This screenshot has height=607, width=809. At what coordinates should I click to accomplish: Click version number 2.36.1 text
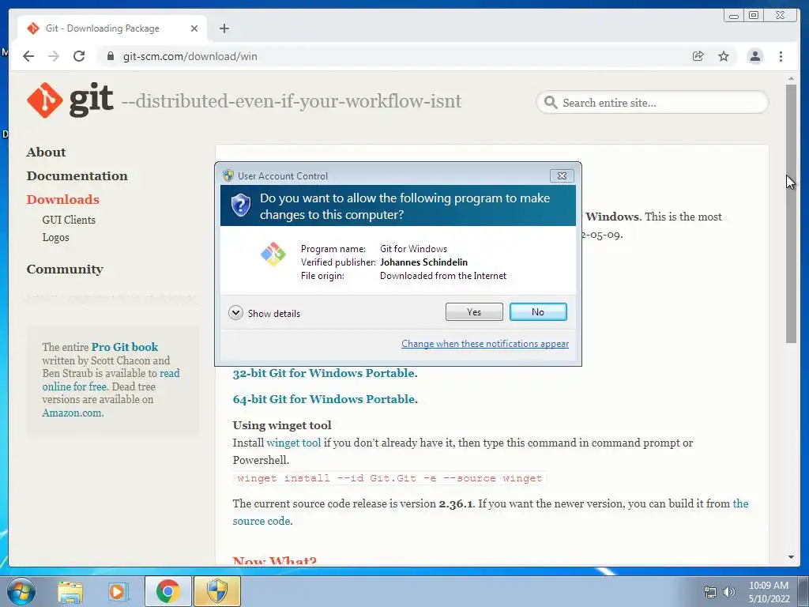click(456, 503)
